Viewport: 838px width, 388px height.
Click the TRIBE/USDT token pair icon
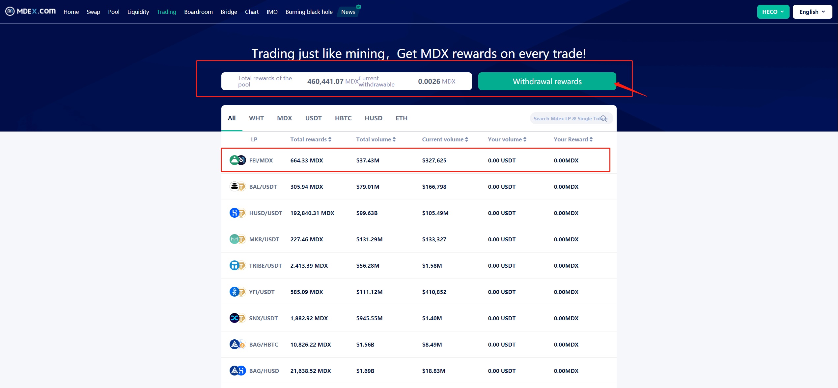[x=237, y=265]
